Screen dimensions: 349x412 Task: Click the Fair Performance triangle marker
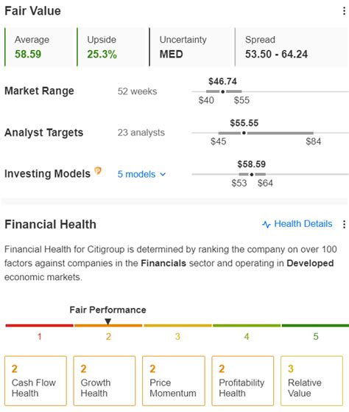107,321
